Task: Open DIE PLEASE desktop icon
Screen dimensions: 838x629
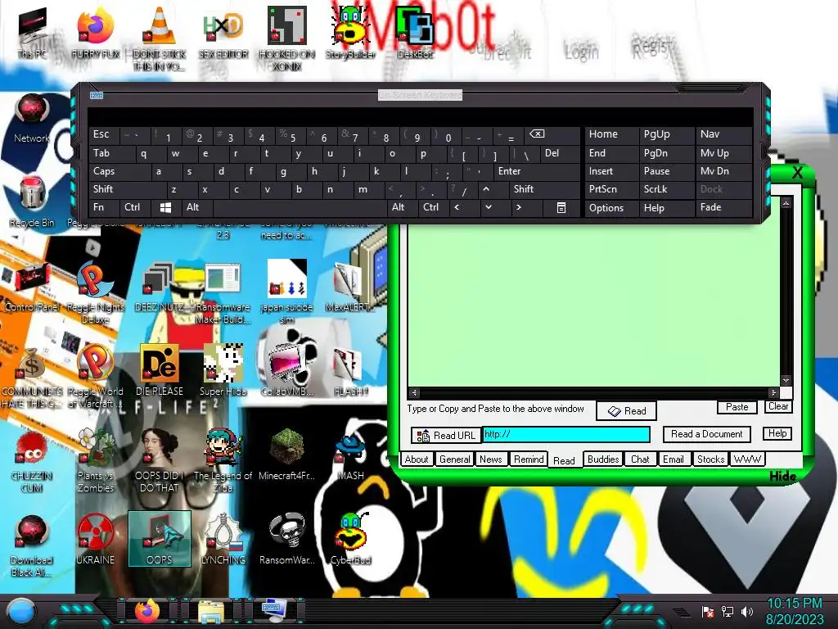Action: 160,370
